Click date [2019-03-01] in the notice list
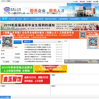 59,61
